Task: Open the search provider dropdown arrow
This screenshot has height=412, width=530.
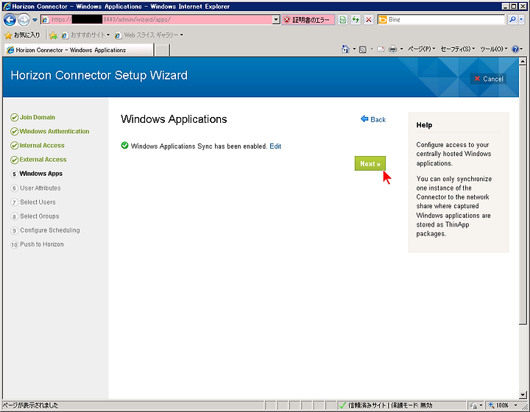Action: click(521, 20)
